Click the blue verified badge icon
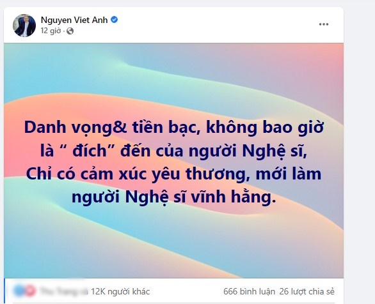 click(x=115, y=20)
